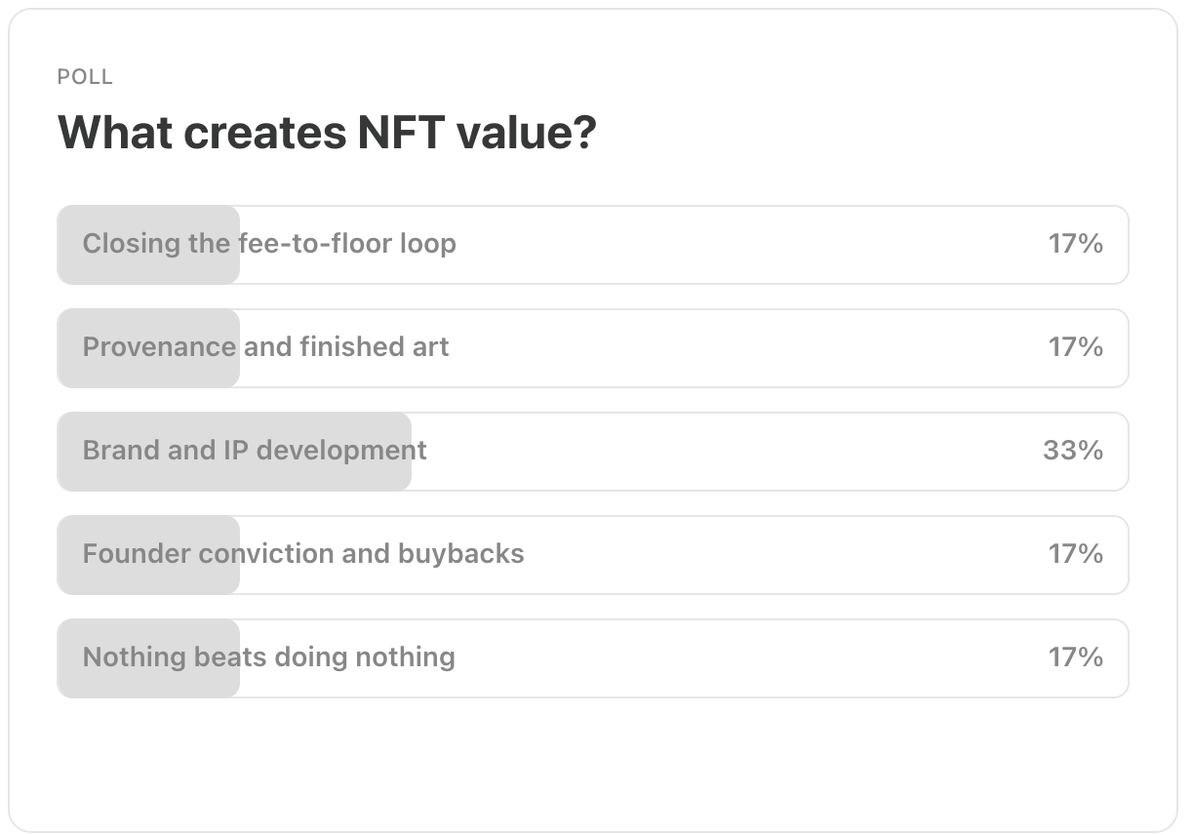
Task: Click the gray fill bar of the Nothing beats option
Action: point(149,658)
